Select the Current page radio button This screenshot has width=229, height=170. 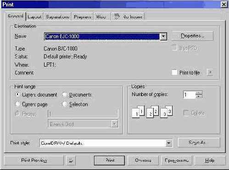[x=17, y=104]
